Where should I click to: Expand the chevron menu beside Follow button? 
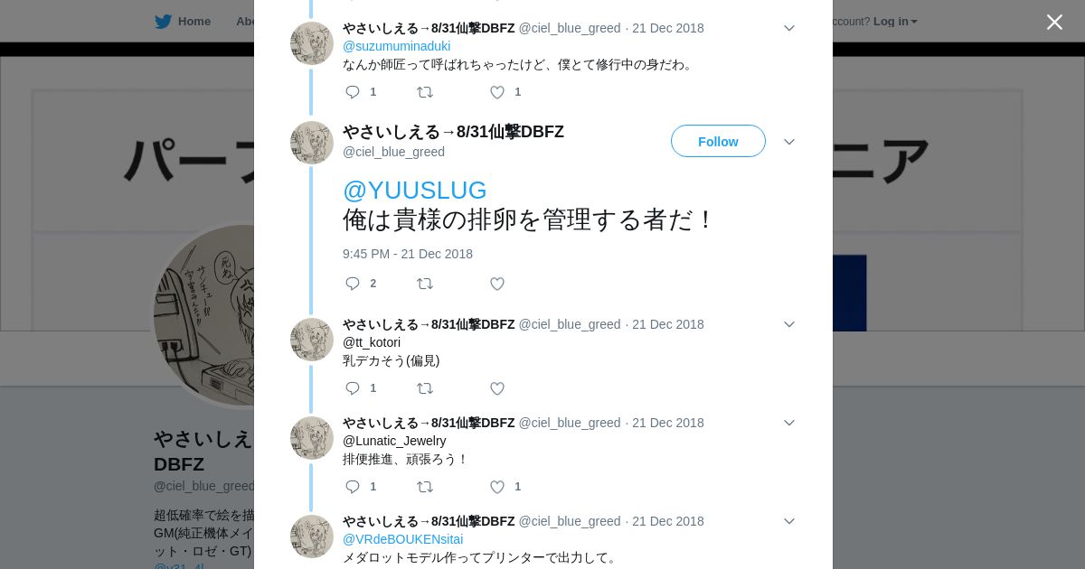pyautogui.click(x=789, y=142)
